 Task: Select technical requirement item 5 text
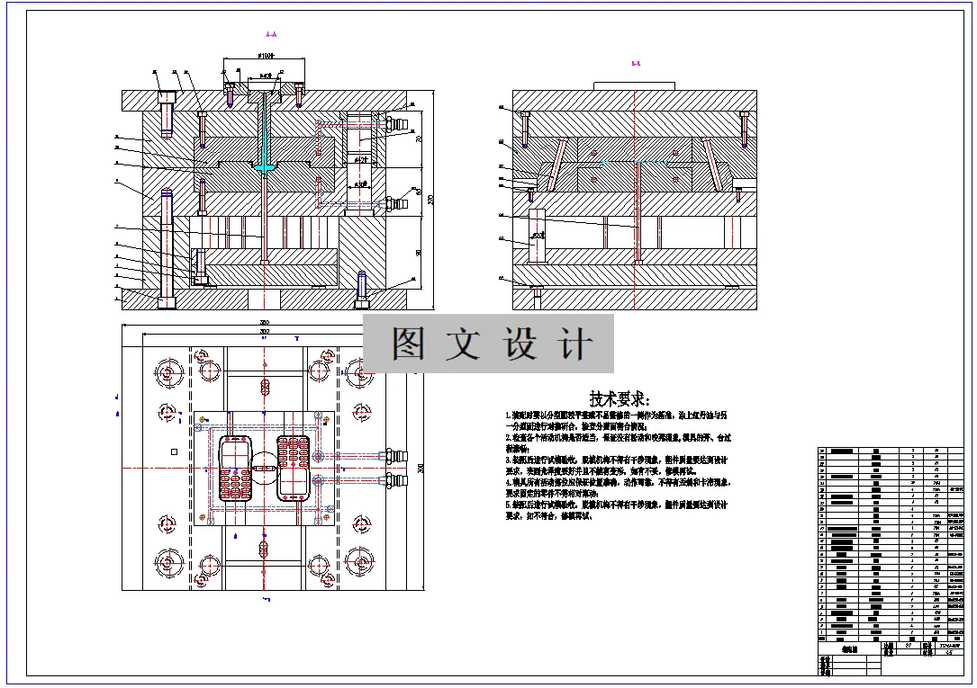click(616, 510)
